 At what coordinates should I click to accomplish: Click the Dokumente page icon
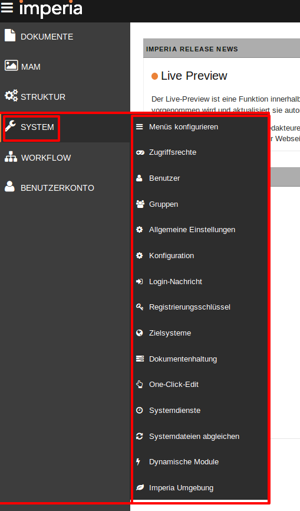(10, 35)
